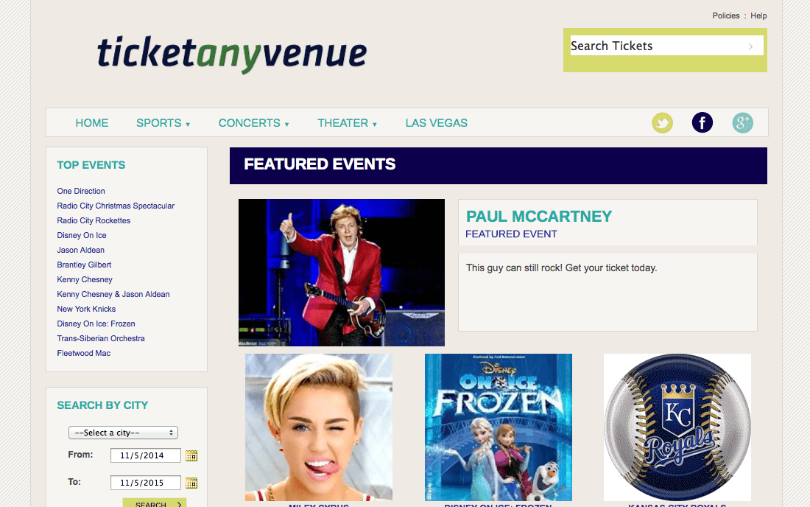Submit search using arrow in Search Tickets
The width and height of the screenshot is (810, 507).
click(750, 46)
